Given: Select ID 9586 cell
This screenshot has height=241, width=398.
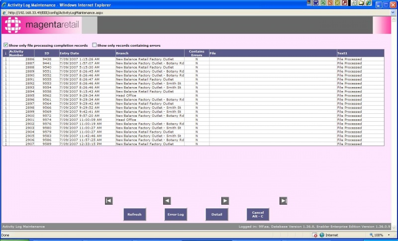Looking at the screenshot, I should [x=47, y=140].
